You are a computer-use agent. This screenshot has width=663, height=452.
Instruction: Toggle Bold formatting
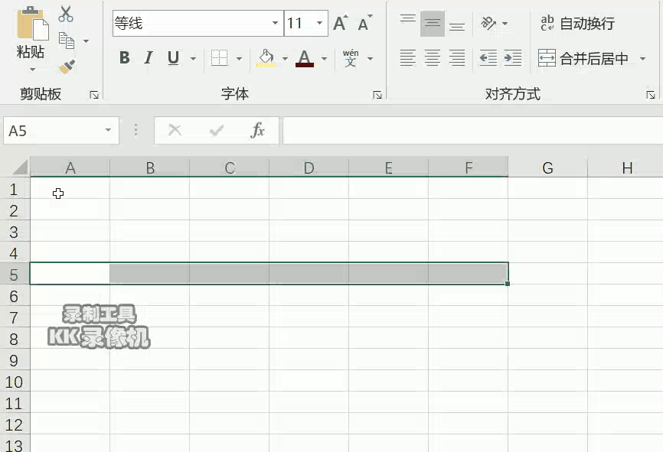[124, 57]
